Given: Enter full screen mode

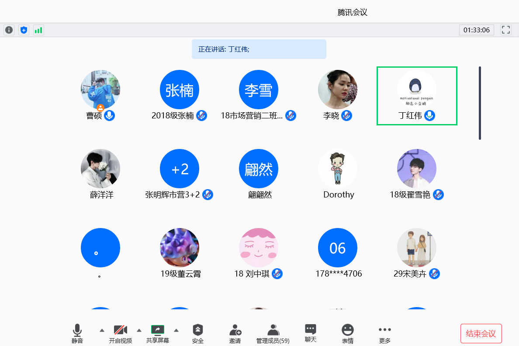Looking at the screenshot, I should (506, 30).
